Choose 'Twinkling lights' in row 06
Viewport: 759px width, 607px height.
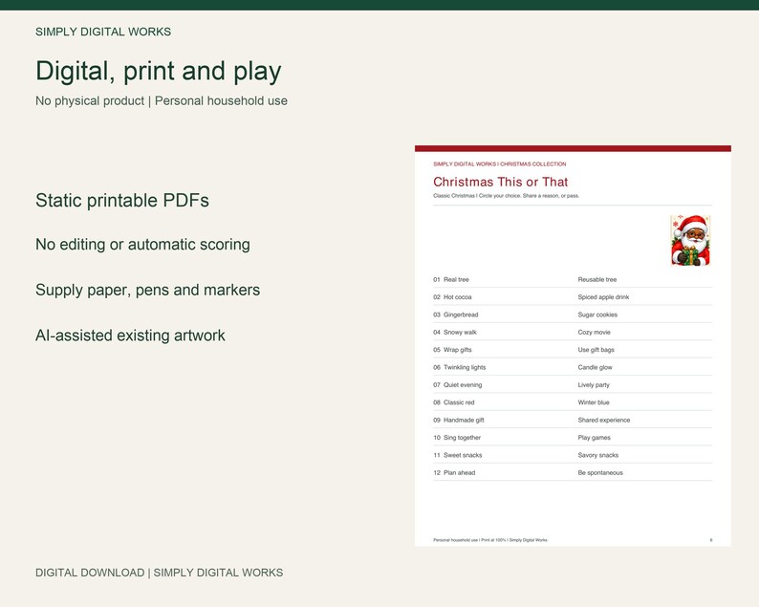tap(465, 367)
